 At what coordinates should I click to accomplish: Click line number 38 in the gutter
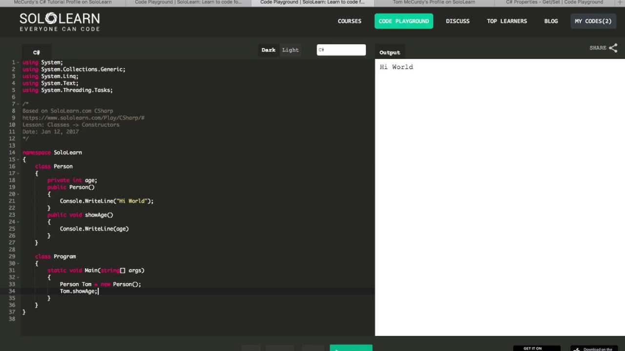tap(12, 319)
